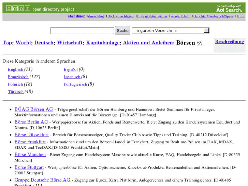View this category in Französisch
248x186 pixels.
pos(18,77)
